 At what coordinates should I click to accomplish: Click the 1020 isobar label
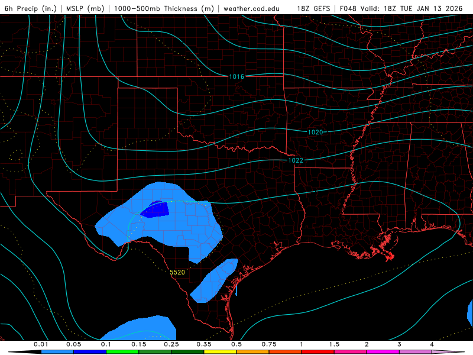pos(315,132)
